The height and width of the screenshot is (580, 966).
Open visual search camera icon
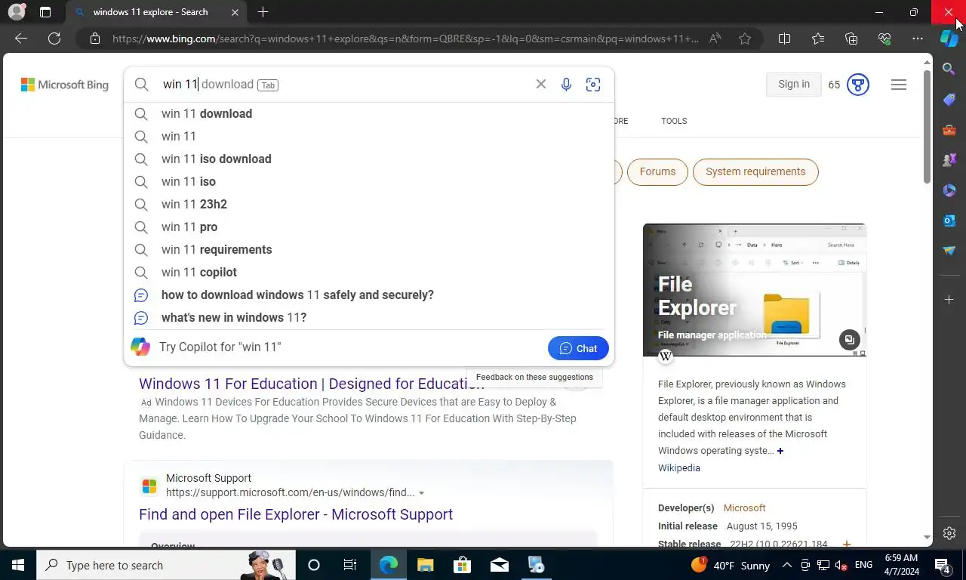pos(593,85)
